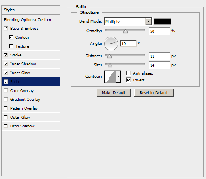Select the Outer Glow label

click(x=20, y=117)
